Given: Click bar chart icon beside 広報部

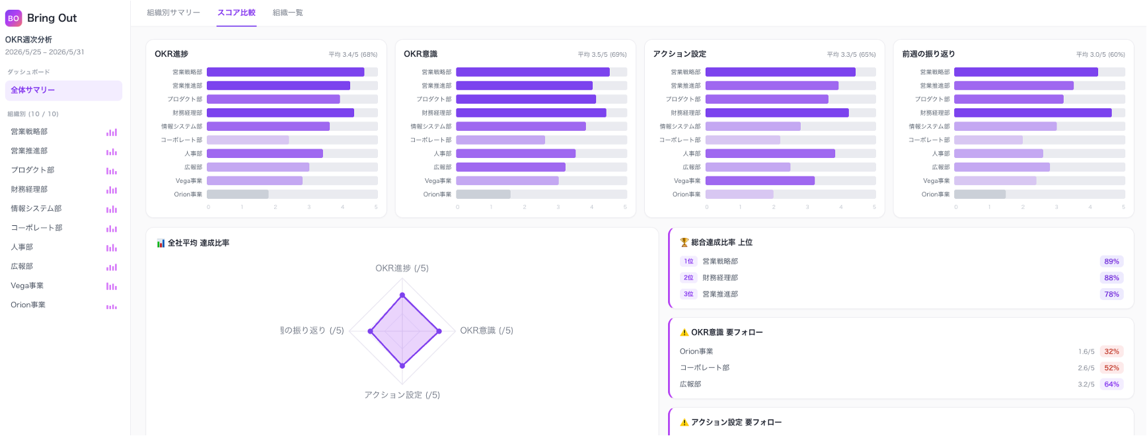Looking at the screenshot, I should coord(112,267).
